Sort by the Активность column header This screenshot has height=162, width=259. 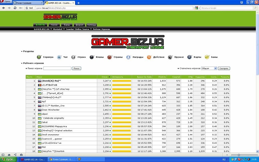point(117,77)
